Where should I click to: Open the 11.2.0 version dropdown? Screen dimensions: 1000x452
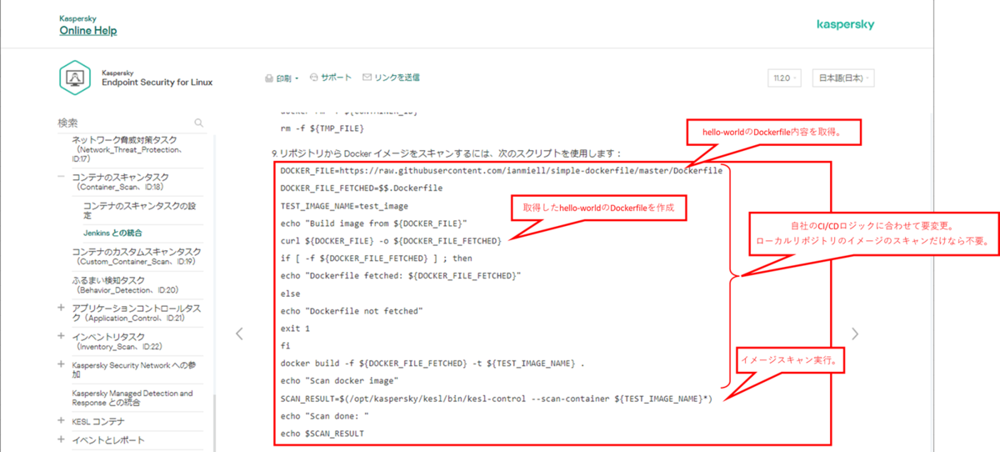tap(785, 78)
